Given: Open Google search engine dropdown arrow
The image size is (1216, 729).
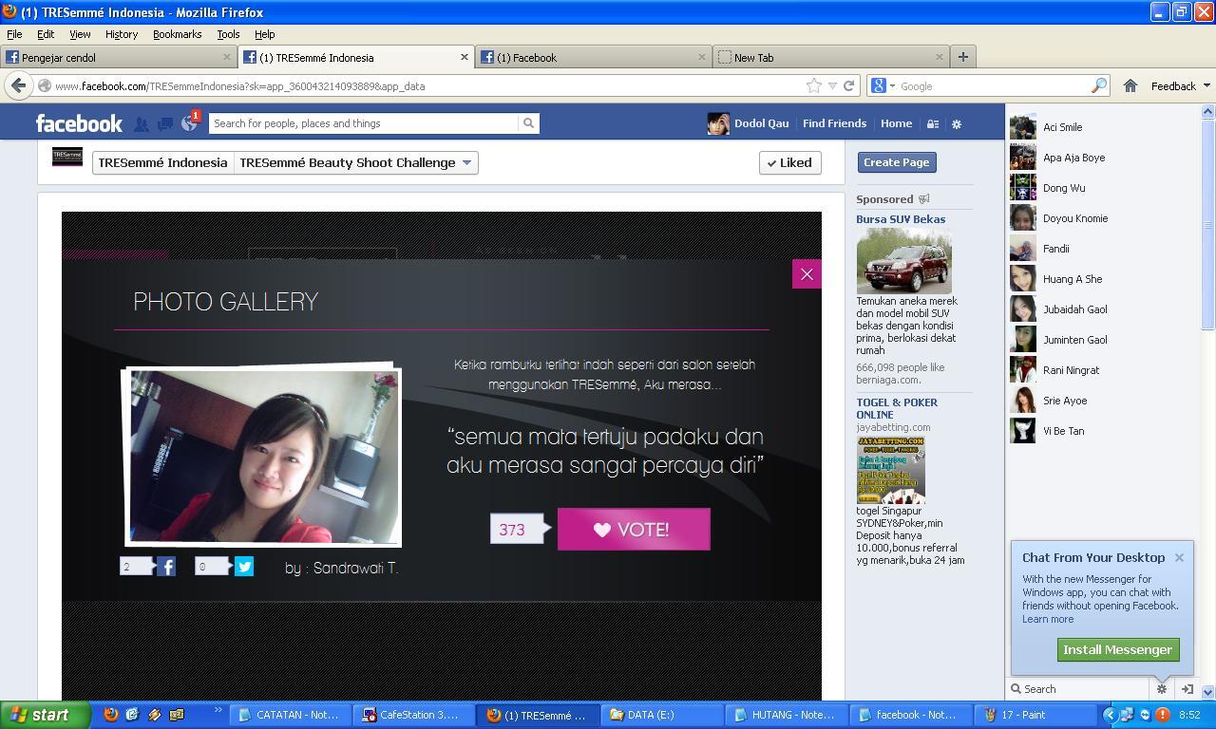Looking at the screenshot, I should pyautogui.click(x=892, y=86).
